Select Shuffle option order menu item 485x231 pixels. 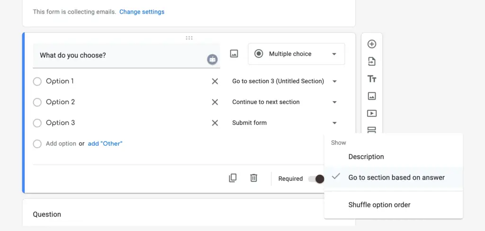point(379,205)
